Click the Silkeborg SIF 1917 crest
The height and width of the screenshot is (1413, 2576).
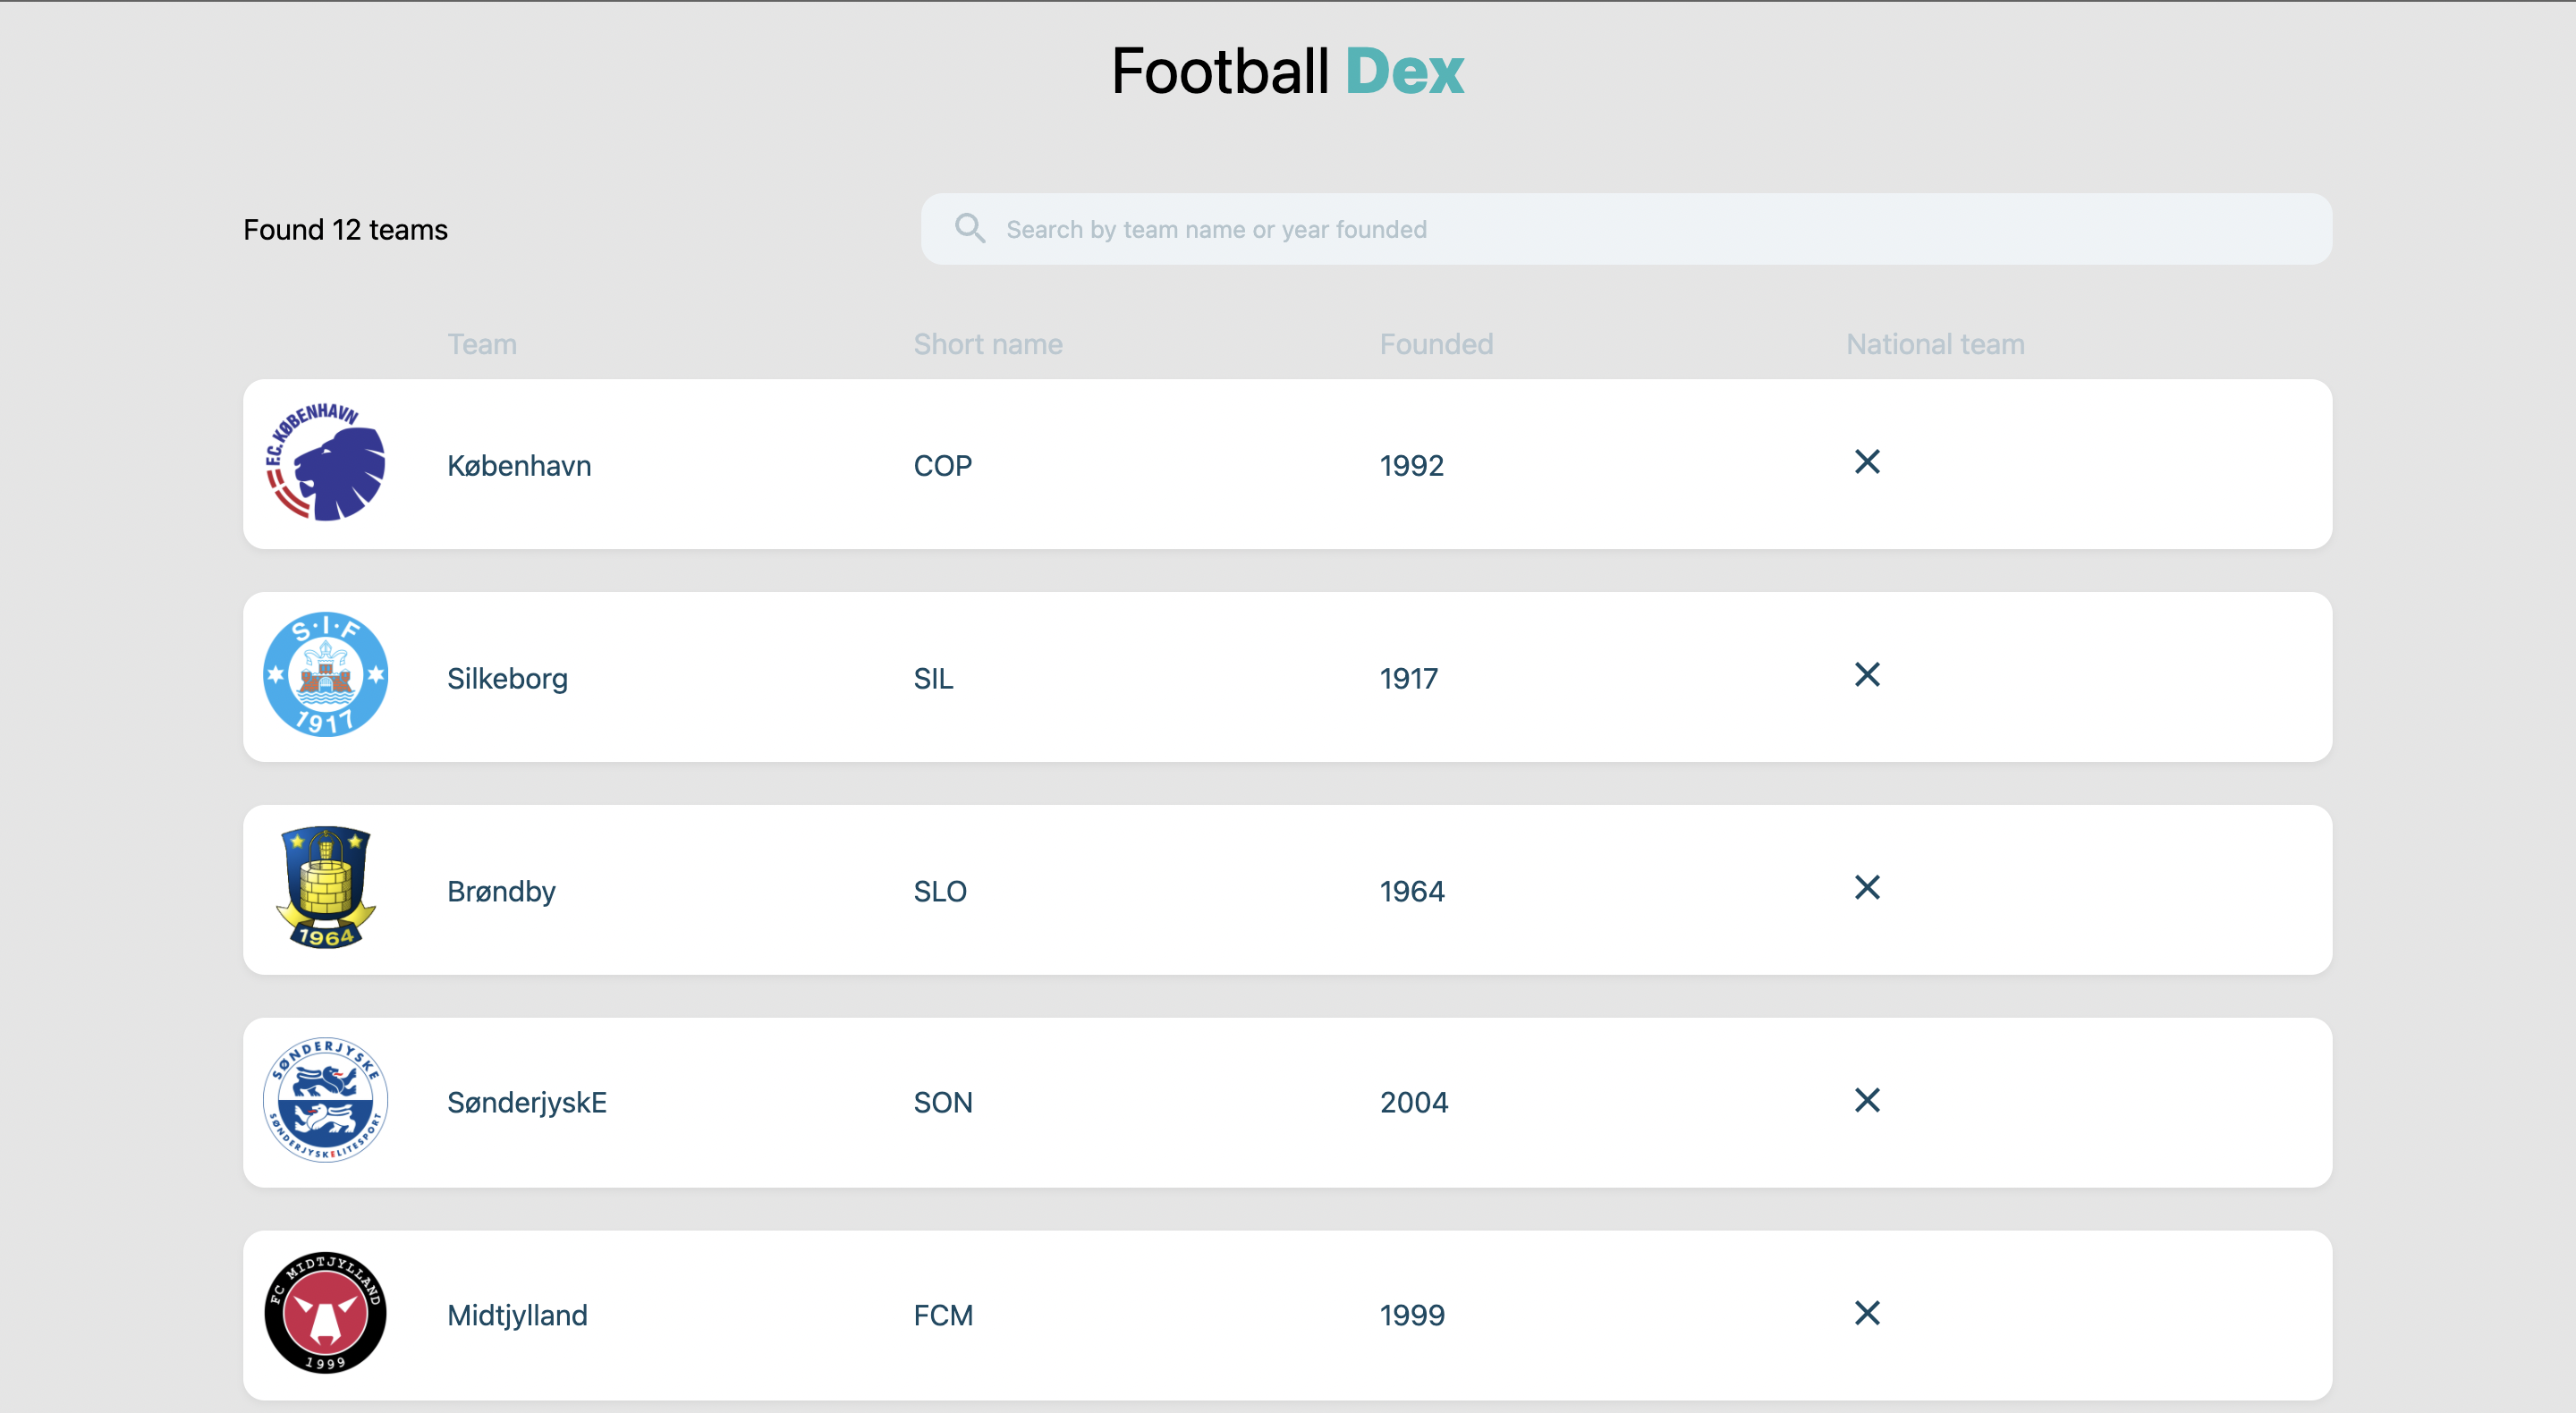[325, 676]
